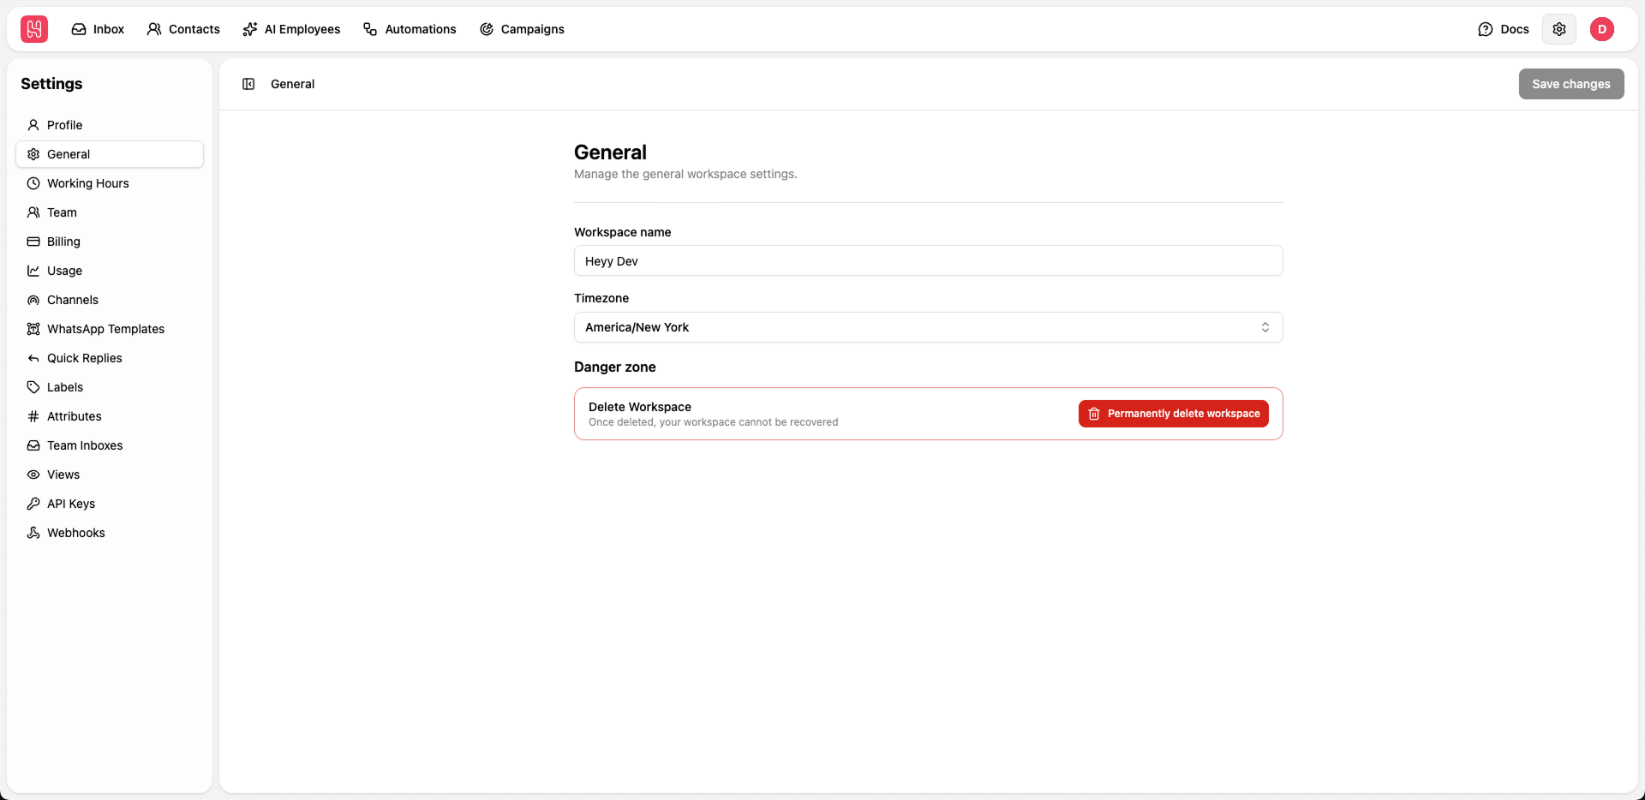Click the API Keys key icon
The width and height of the screenshot is (1645, 800).
pyautogui.click(x=33, y=504)
